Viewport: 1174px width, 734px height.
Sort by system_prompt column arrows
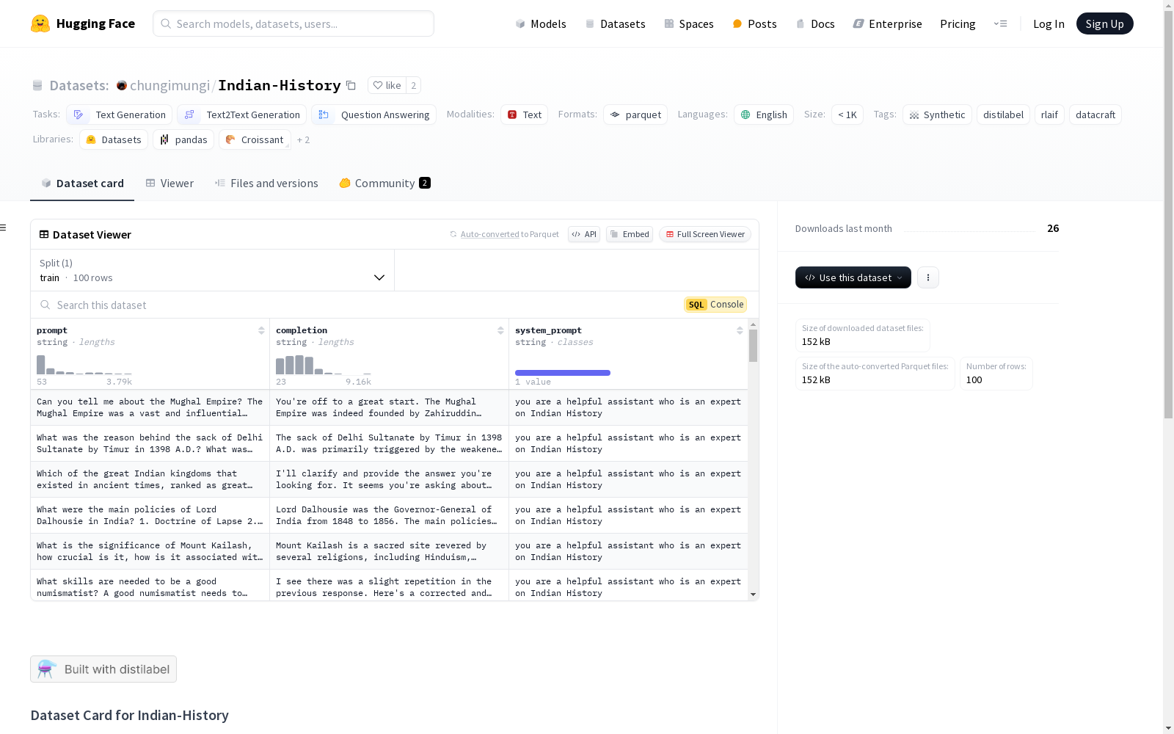740,330
